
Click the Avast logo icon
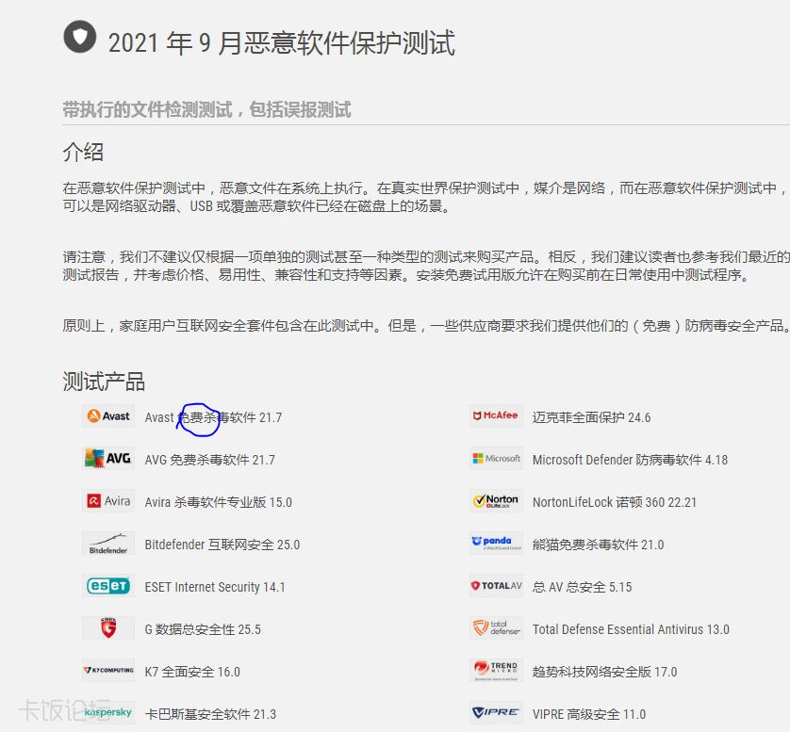click(x=108, y=416)
